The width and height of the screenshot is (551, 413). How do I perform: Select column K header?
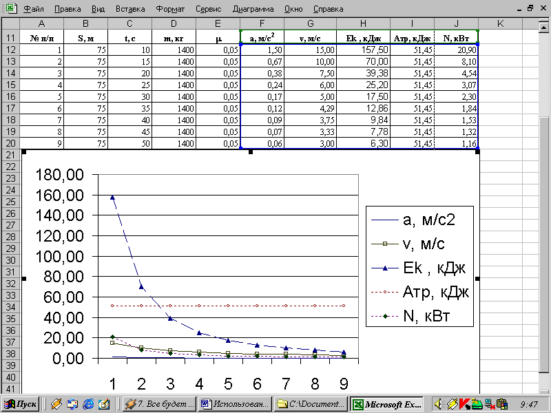coord(500,24)
